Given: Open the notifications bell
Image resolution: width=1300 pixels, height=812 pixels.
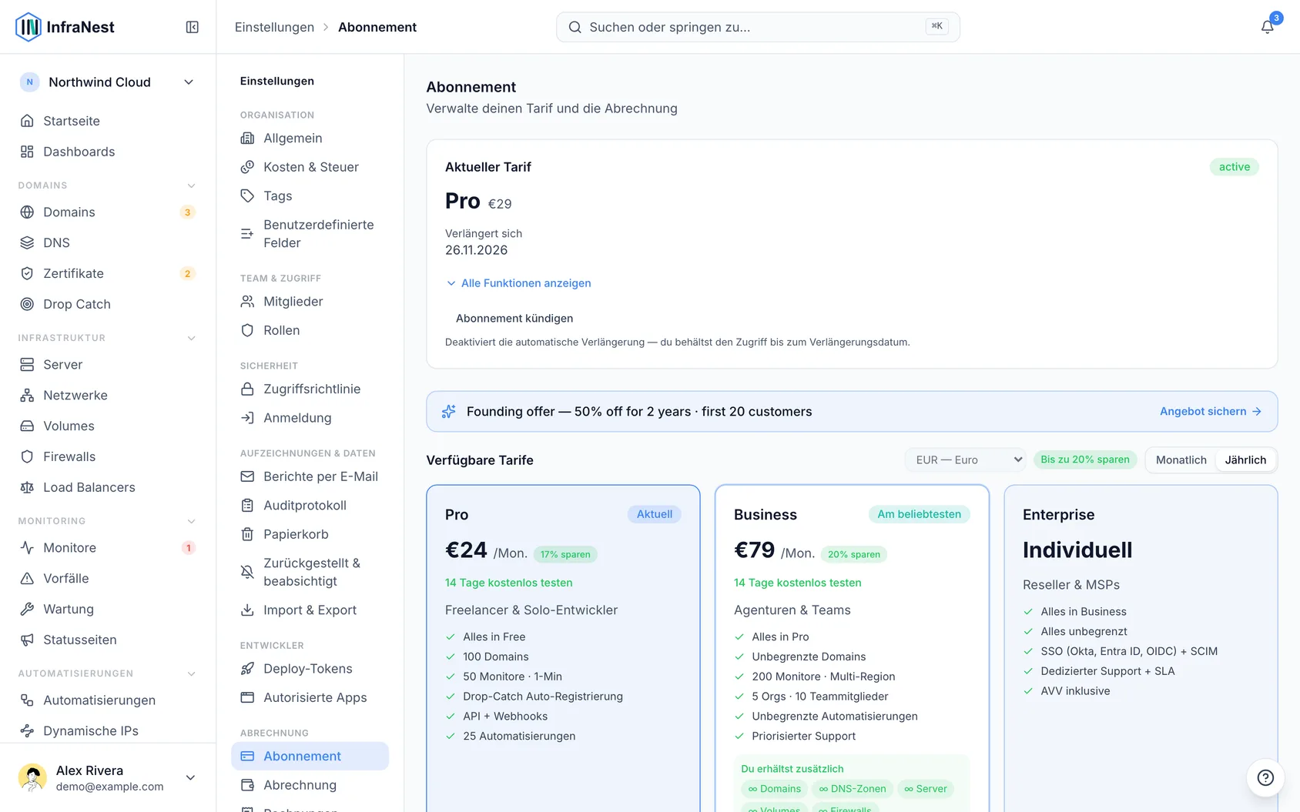Looking at the screenshot, I should (1267, 27).
